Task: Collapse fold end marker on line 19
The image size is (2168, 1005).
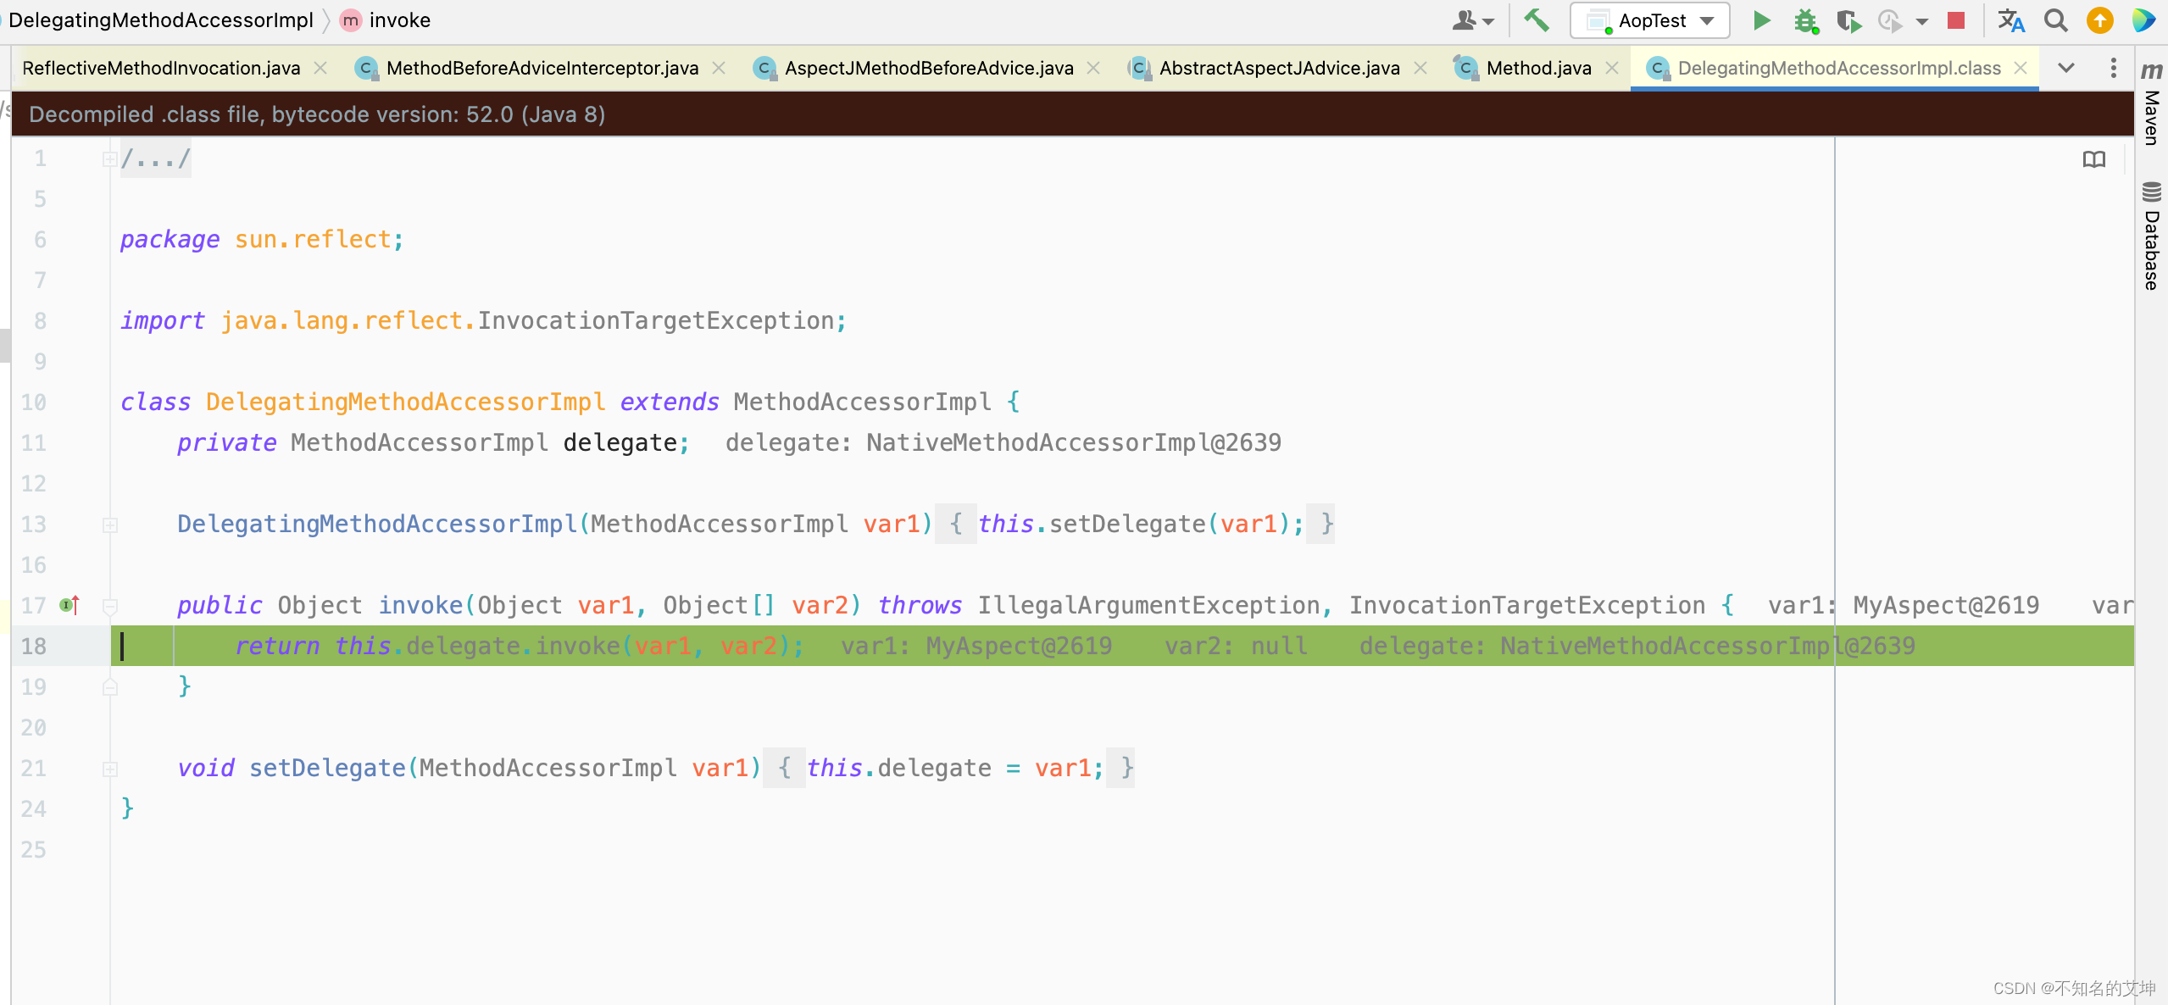Action: (x=109, y=687)
